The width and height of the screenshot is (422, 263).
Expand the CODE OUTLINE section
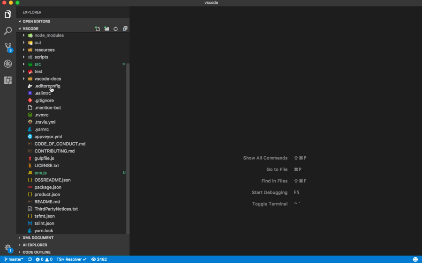click(73, 252)
